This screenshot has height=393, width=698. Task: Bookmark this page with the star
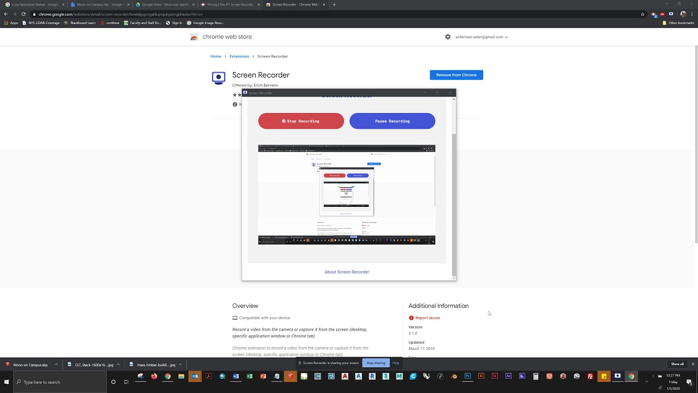click(643, 14)
